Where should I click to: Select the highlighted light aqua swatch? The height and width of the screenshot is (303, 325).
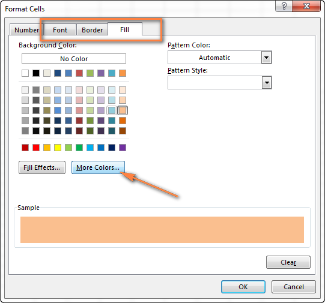point(112,110)
